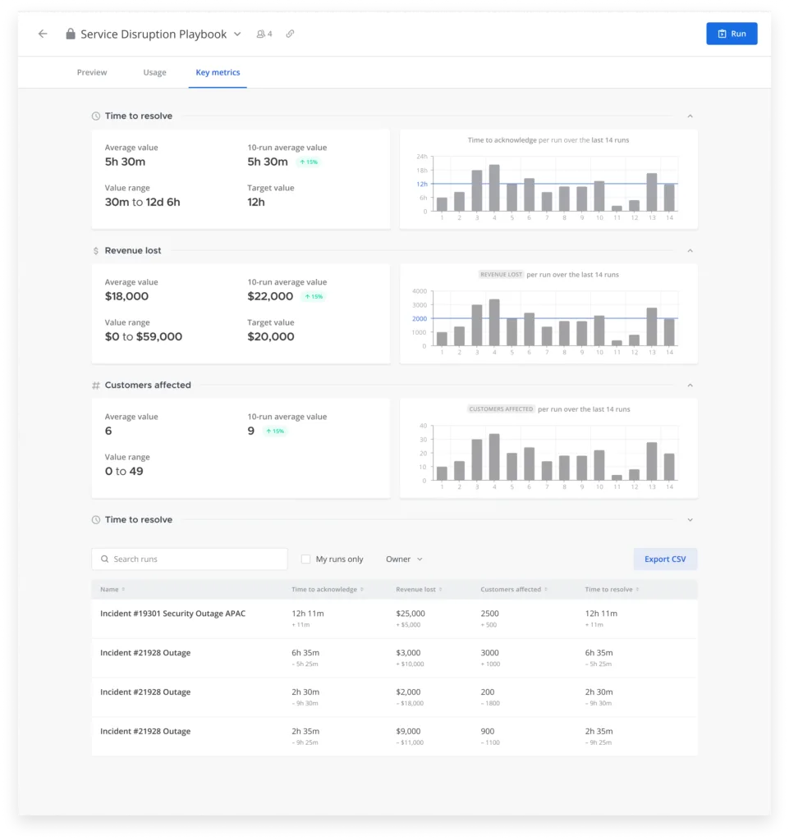Click the 30m to 12d 6h value range
This screenshot has height=840, width=789.
click(143, 202)
